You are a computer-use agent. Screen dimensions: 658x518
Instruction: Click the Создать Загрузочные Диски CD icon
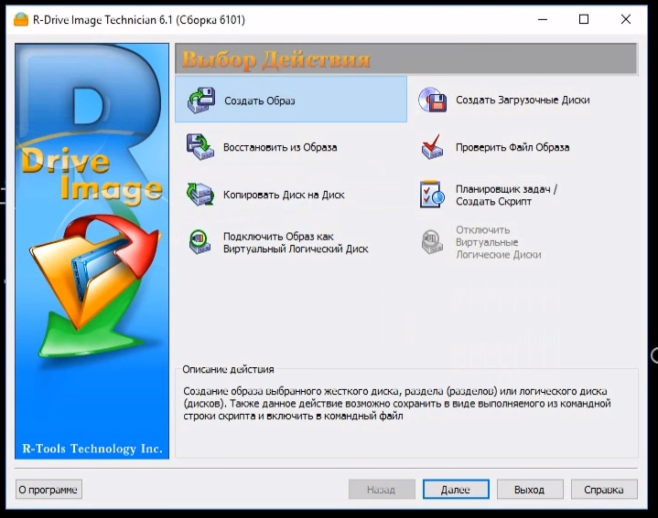pos(432,100)
